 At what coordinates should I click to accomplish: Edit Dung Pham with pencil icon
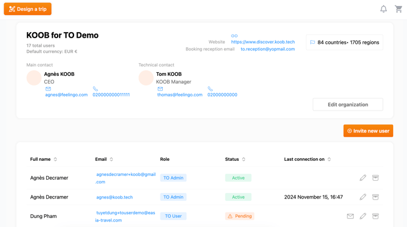pyautogui.click(x=363, y=216)
